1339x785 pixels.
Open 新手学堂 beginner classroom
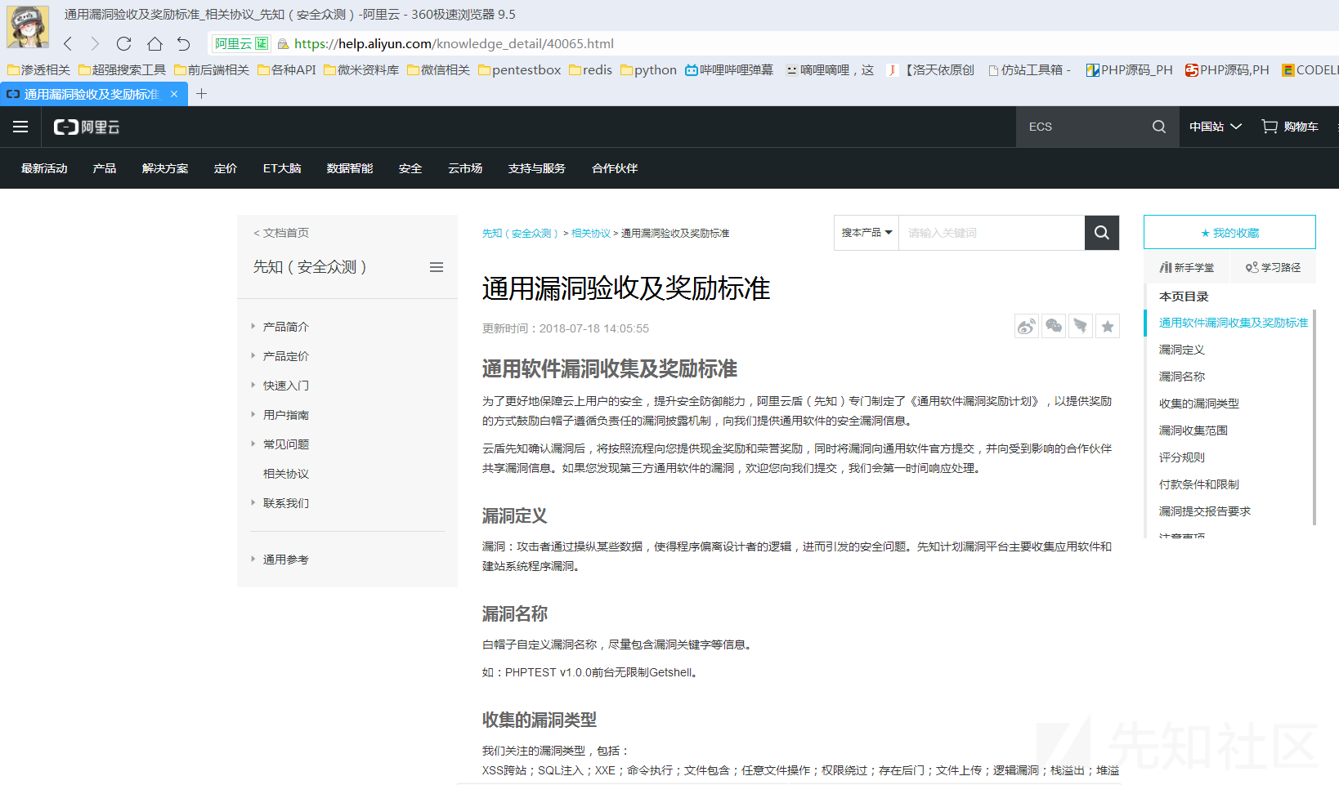pyautogui.click(x=1186, y=267)
